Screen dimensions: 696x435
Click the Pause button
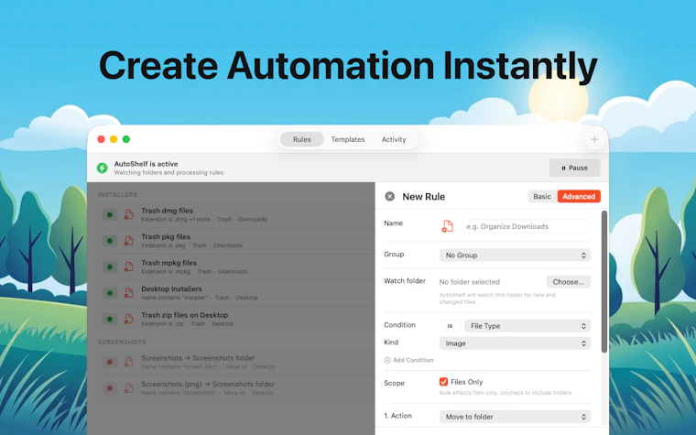click(x=575, y=168)
